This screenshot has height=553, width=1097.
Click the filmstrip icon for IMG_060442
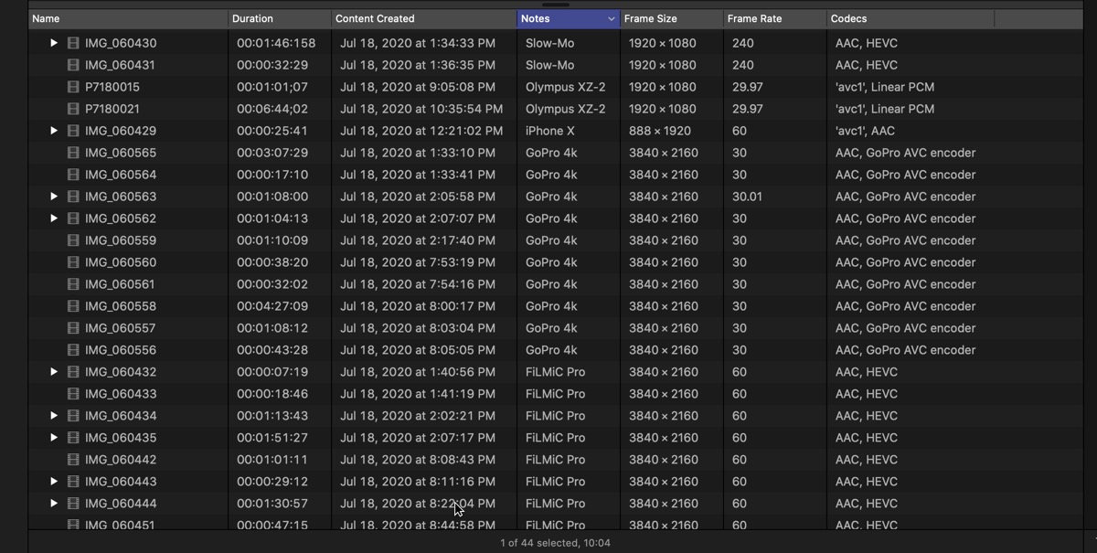coord(73,460)
